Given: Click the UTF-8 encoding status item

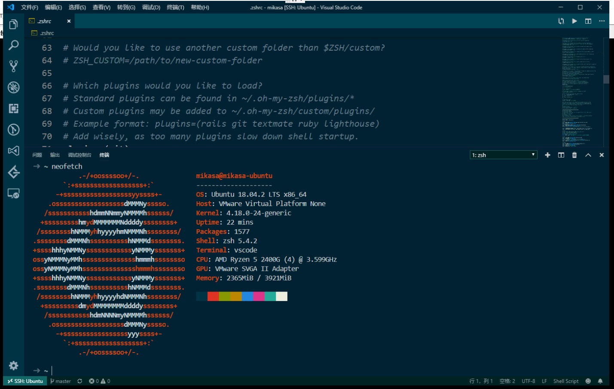Looking at the screenshot, I should [528, 381].
